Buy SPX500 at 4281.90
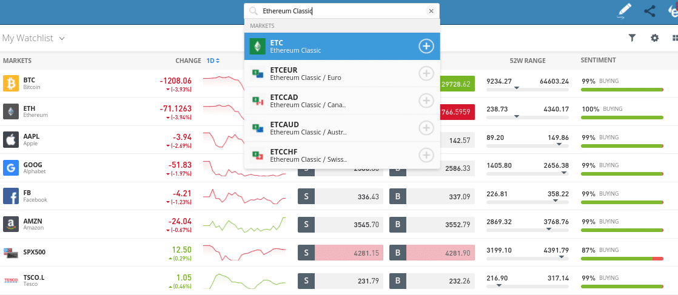 pos(432,253)
